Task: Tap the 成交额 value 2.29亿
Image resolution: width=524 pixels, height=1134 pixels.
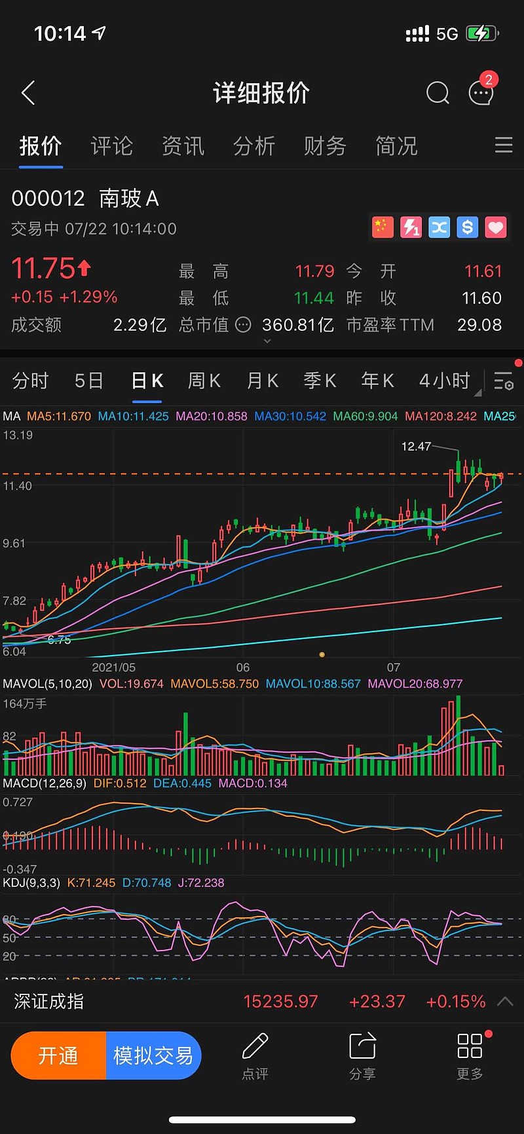Action: click(140, 325)
